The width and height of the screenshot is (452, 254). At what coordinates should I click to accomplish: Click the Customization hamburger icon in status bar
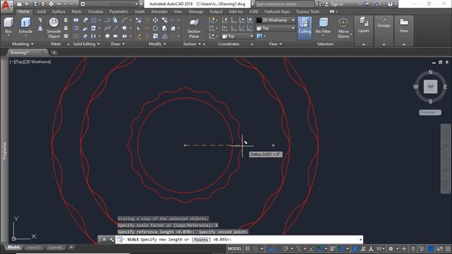point(448,248)
